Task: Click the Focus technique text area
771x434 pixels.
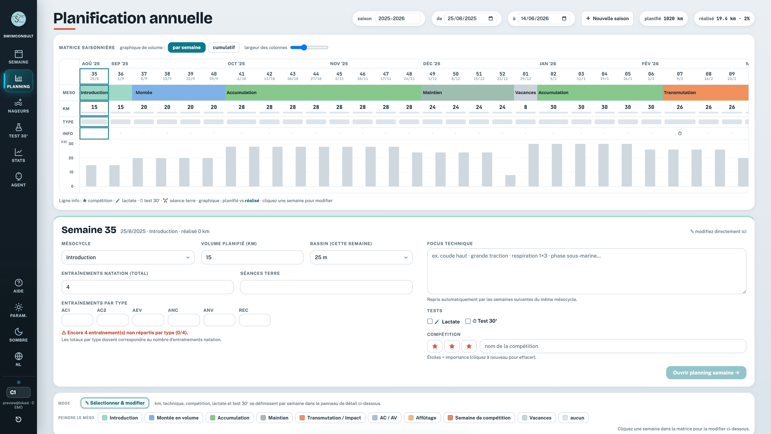Action: coord(587,271)
